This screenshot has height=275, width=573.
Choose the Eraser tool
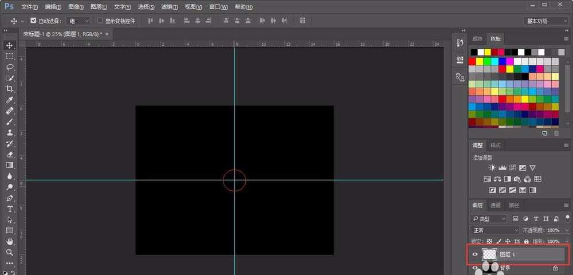pos(10,154)
